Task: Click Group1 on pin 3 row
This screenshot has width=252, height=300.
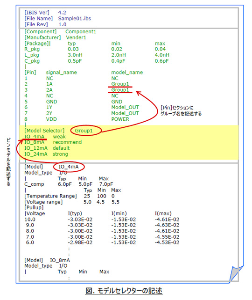Action: point(120,90)
